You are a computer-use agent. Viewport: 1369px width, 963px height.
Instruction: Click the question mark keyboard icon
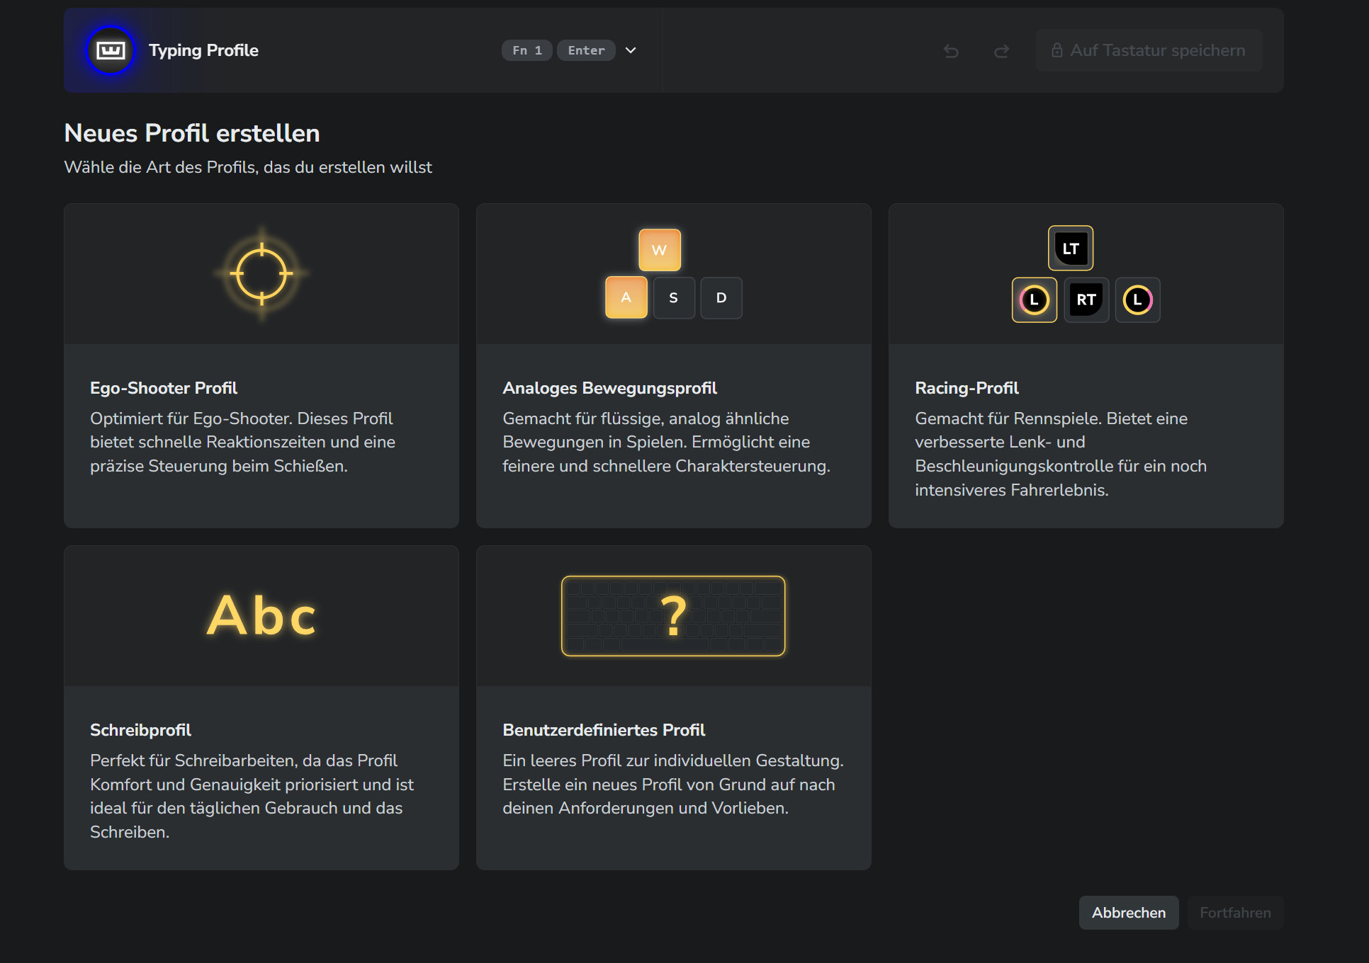(x=673, y=615)
